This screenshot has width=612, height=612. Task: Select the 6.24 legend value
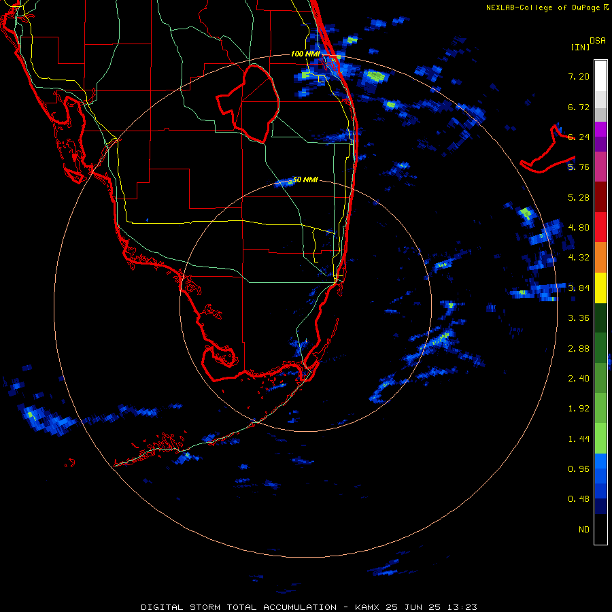point(579,137)
